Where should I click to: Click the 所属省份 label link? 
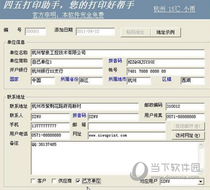(x=69, y=79)
